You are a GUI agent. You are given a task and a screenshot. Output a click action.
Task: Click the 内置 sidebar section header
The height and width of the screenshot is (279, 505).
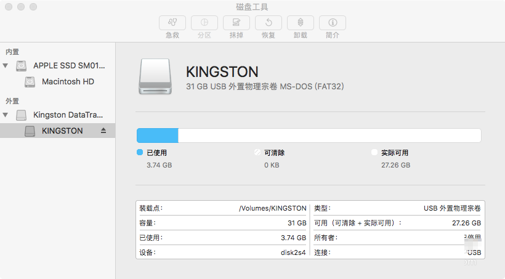point(12,52)
